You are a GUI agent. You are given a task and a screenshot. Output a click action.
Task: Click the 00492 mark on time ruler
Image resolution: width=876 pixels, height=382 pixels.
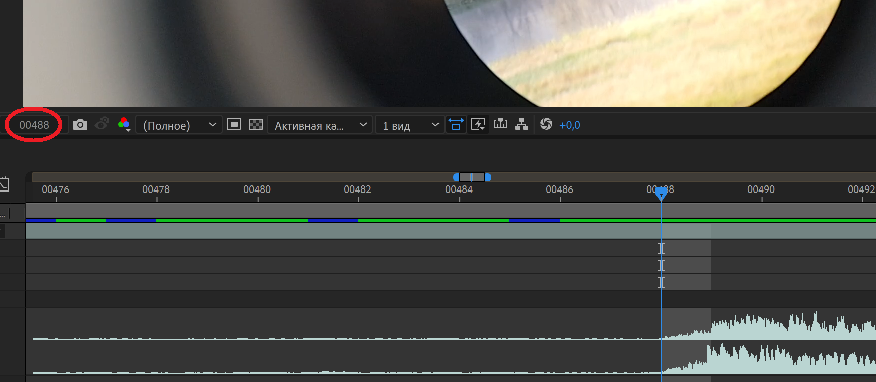(x=861, y=189)
